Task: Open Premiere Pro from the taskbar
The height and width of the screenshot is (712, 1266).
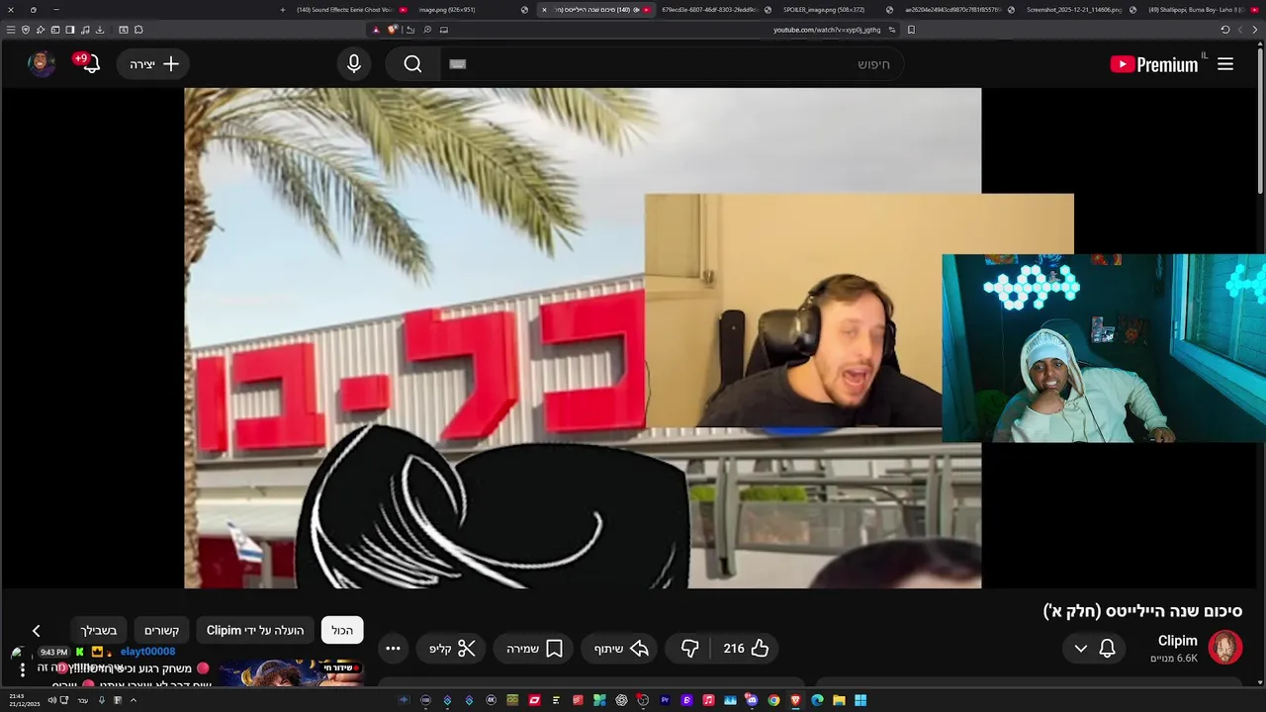Action: tap(665, 700)
